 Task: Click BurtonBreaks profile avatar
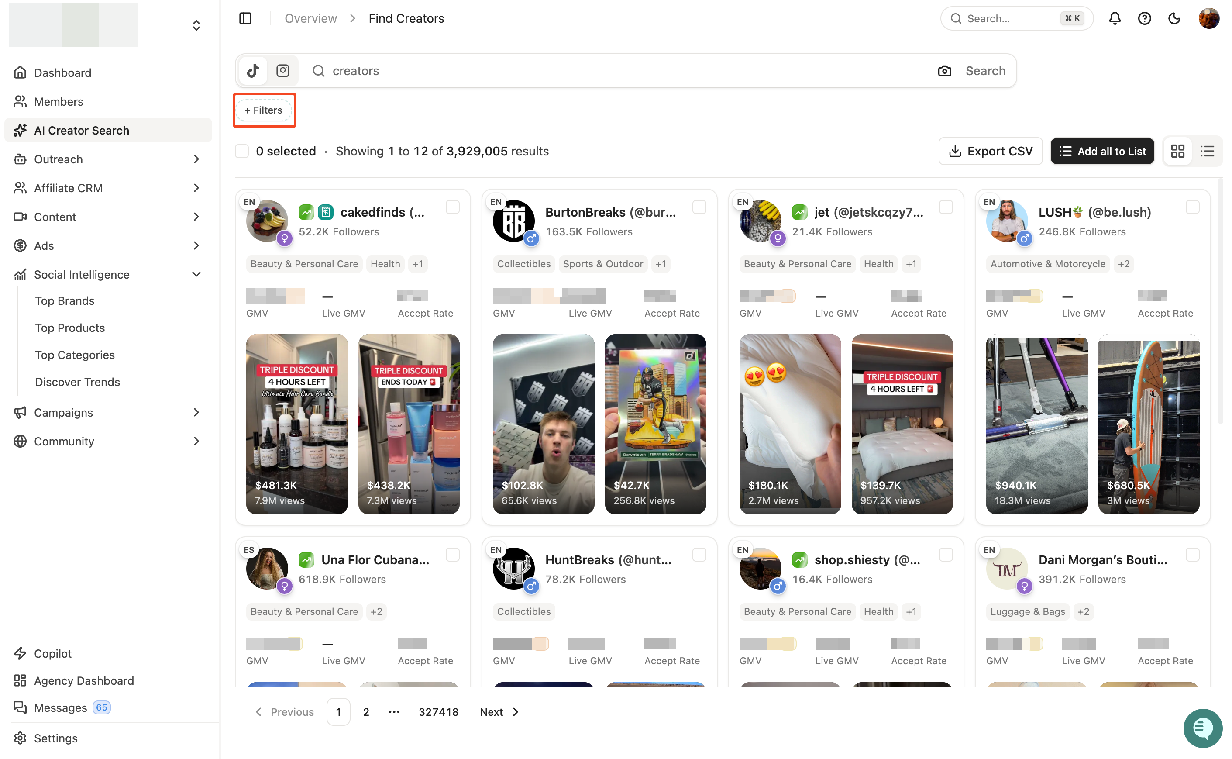[514, 221]
